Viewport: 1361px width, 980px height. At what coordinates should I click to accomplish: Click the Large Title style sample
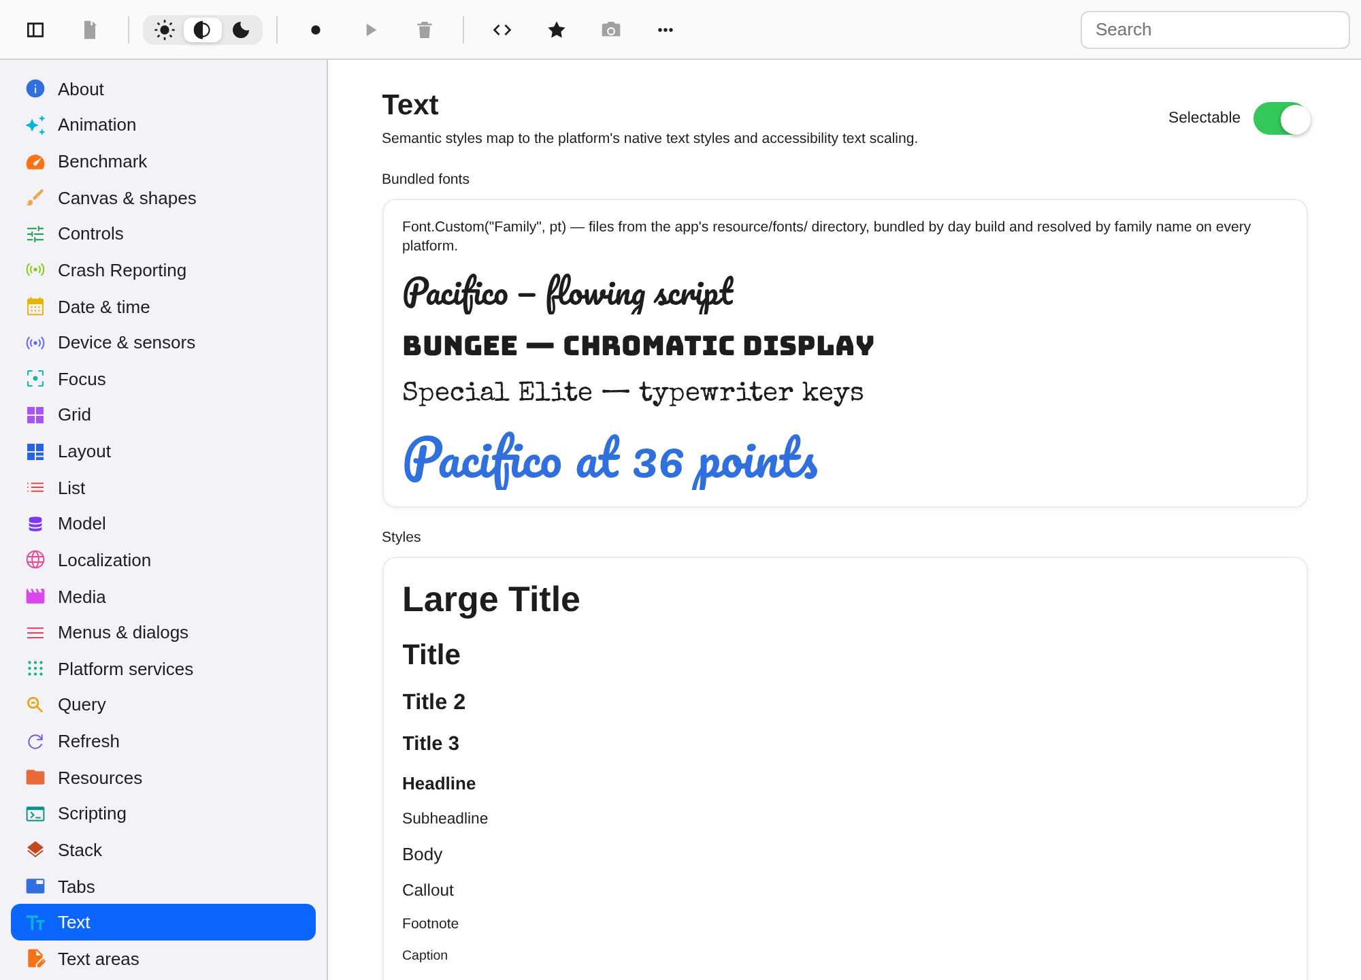pos(491,600)
